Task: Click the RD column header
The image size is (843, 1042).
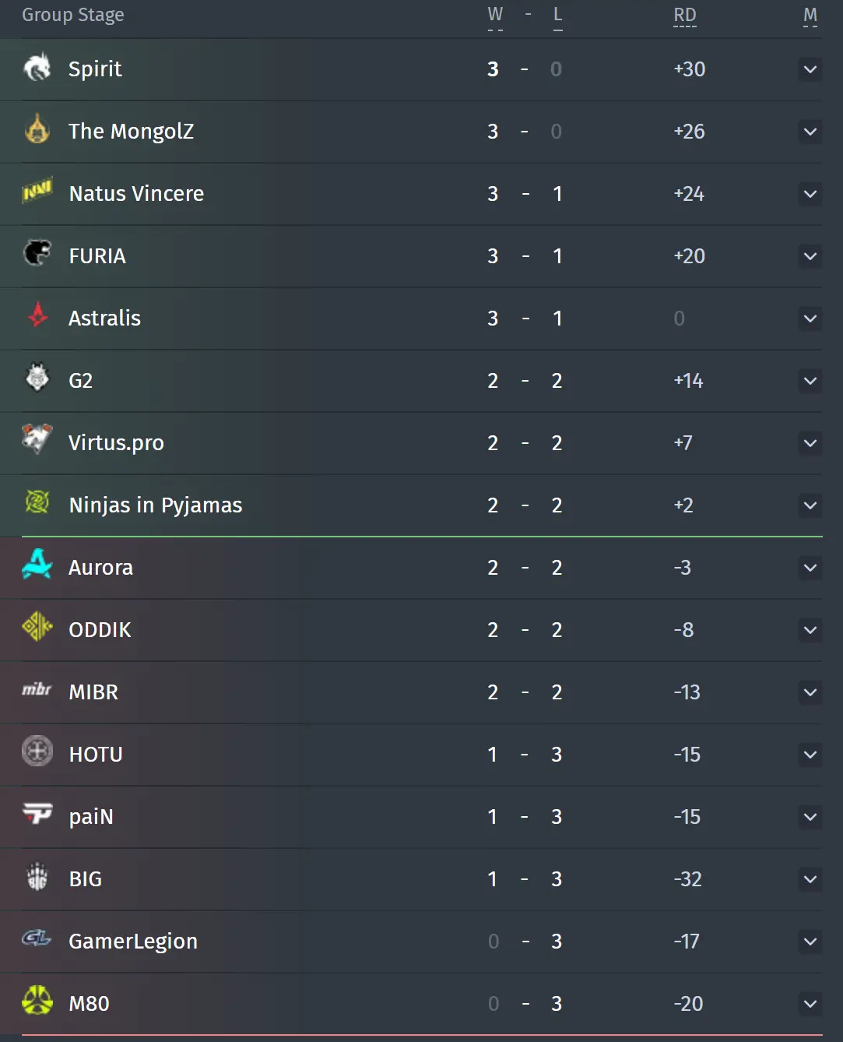Action: 685,15
